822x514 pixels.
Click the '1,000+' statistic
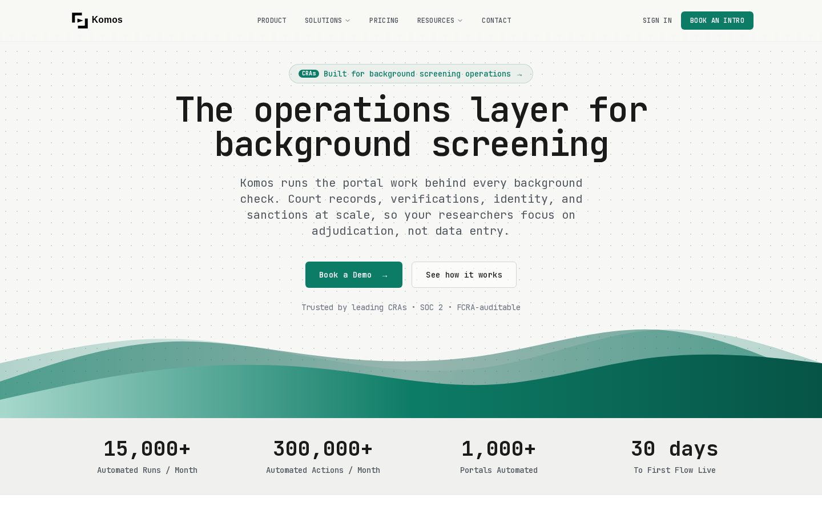499,449
